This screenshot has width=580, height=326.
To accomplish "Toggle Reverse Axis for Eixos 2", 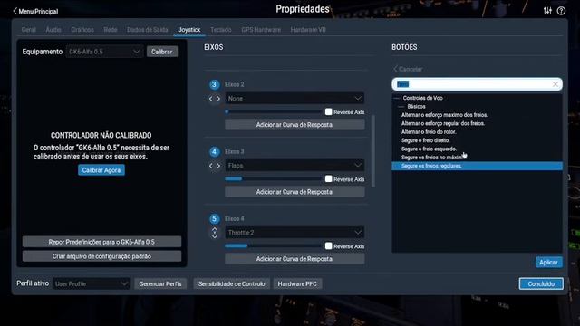I will [328, 111].
